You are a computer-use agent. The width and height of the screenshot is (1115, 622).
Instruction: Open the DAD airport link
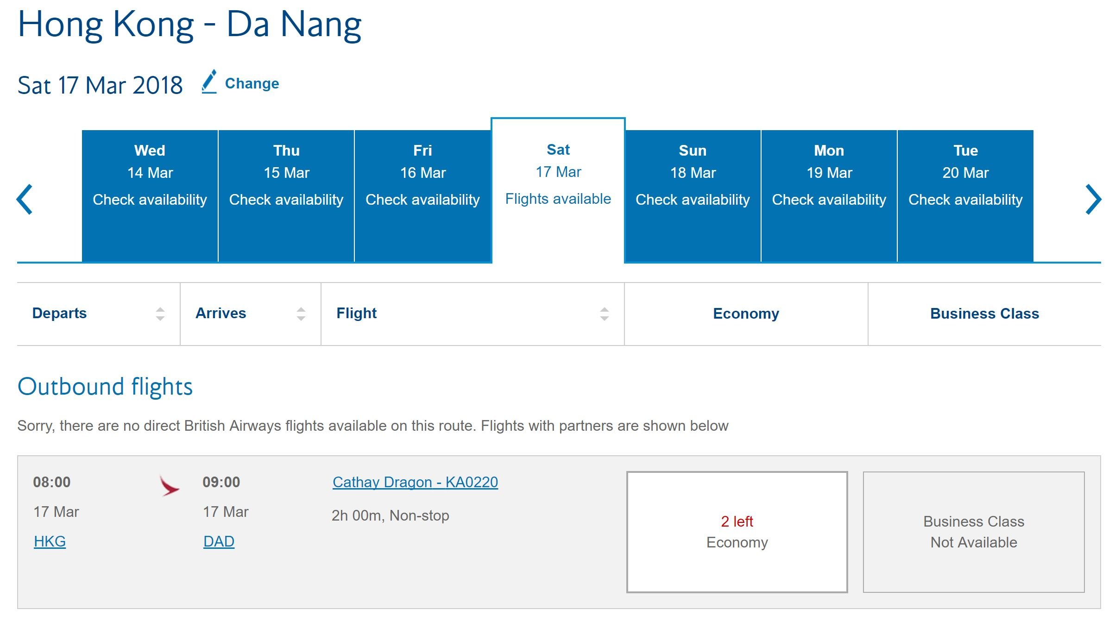click(x=219, y=541)
